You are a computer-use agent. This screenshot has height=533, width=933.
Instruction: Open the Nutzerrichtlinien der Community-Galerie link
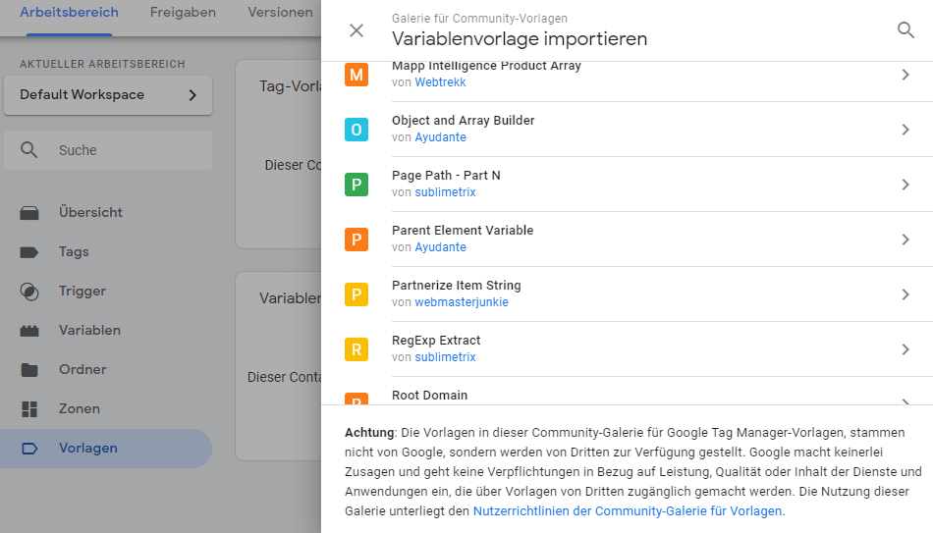628,511
